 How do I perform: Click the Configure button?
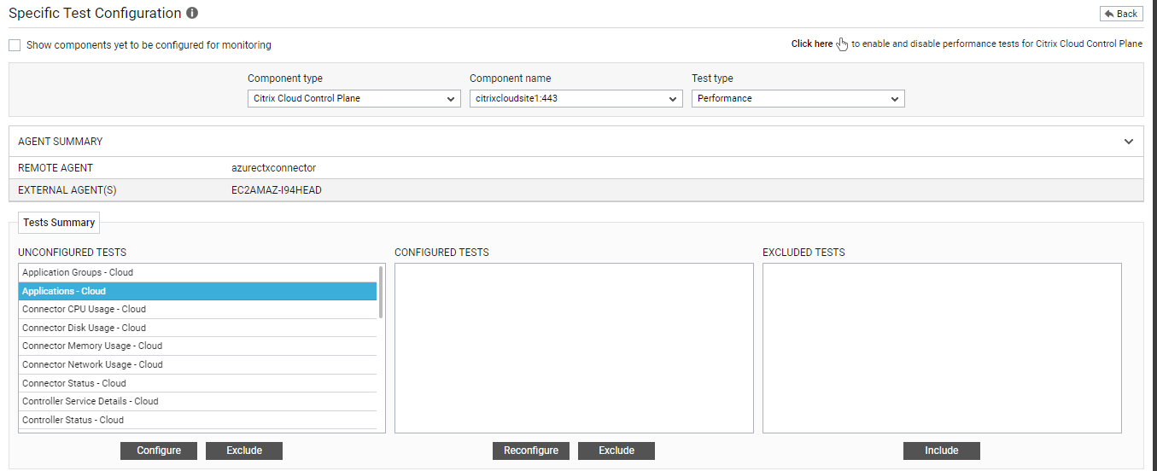(x=159, y=451)
